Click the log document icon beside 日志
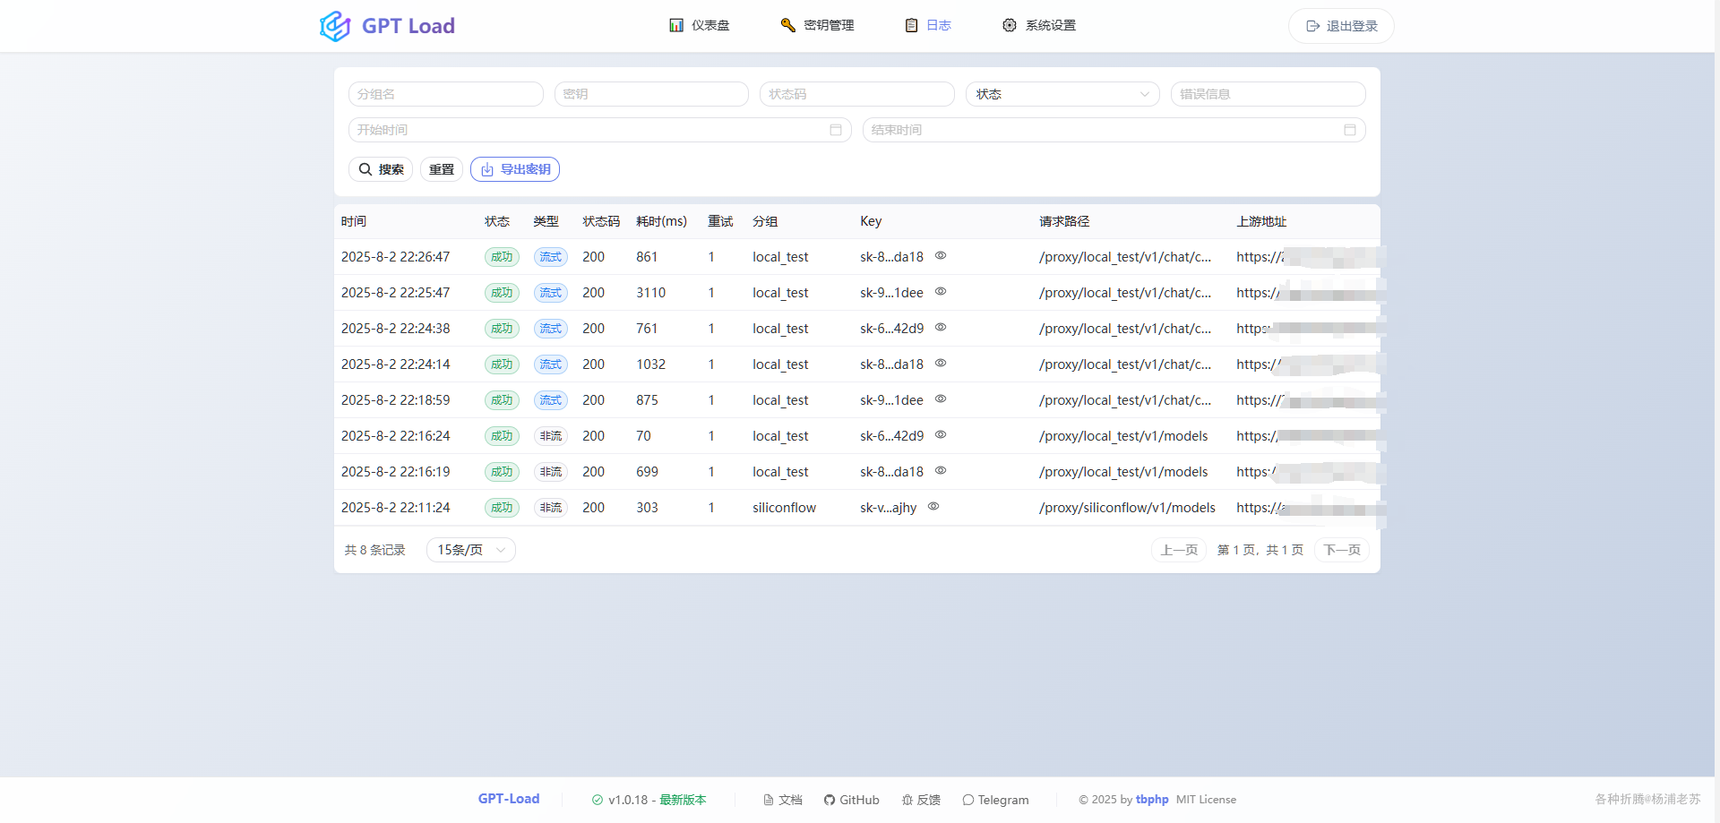 tap(911, 25)
